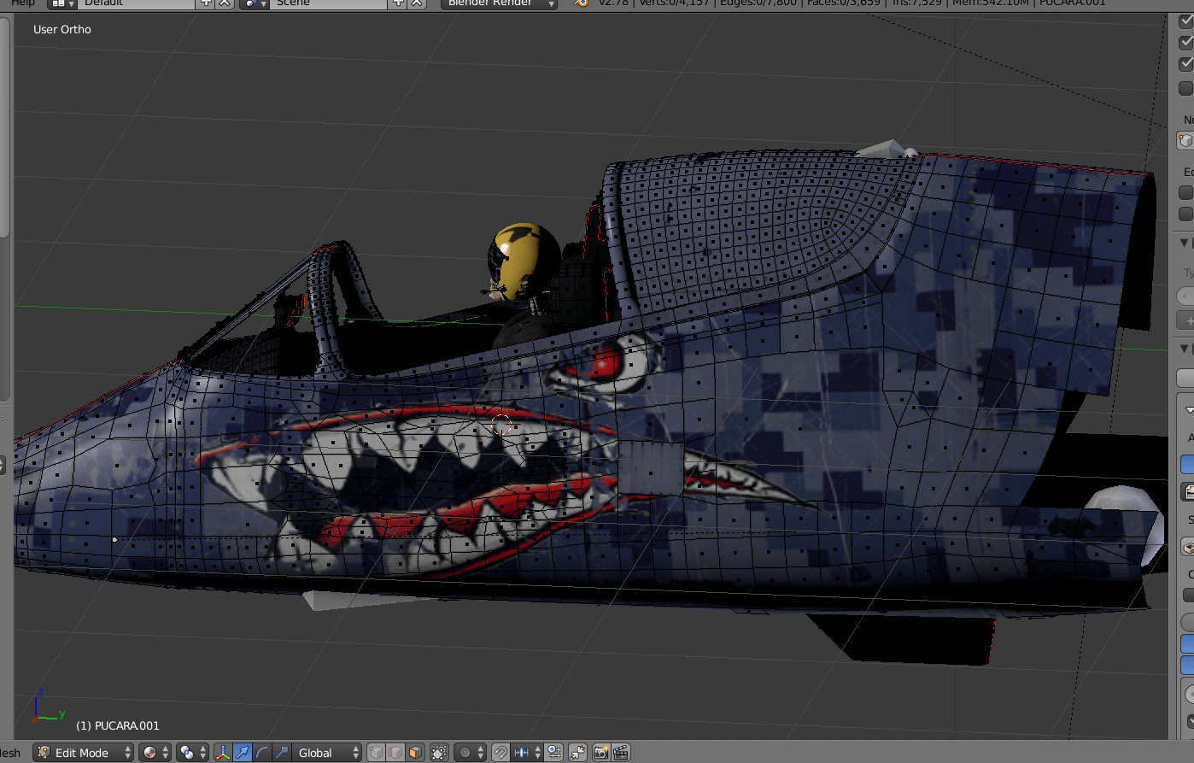This screenshot has height=763, width=1194.
Task: Click the OpenGL render image camera icon
Action: point(601,753)
